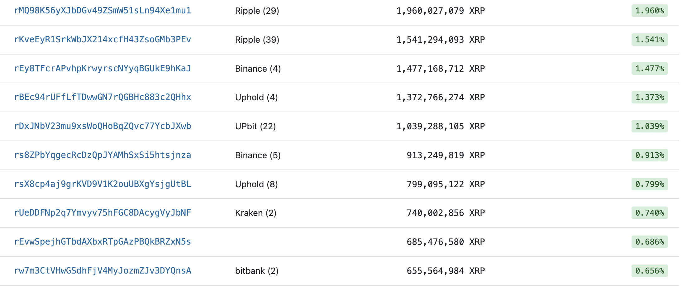The width and height of the screenshot is (687, 286).
Task: Click the 1.960% share badge
Action: click(649, 11)
